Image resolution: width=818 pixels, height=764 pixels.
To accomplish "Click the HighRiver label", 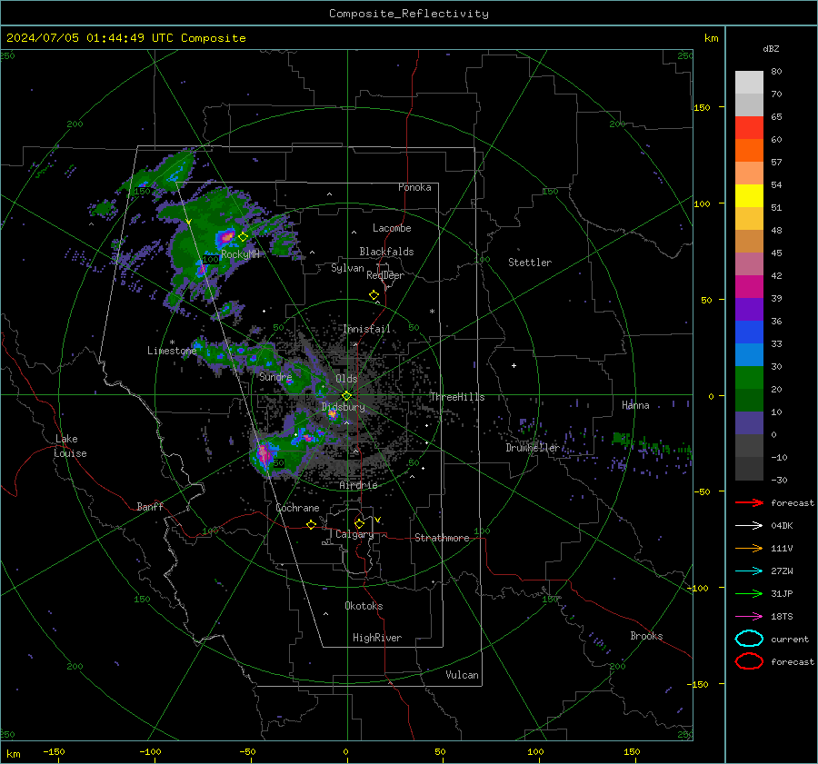I will (x=377, y=638).
